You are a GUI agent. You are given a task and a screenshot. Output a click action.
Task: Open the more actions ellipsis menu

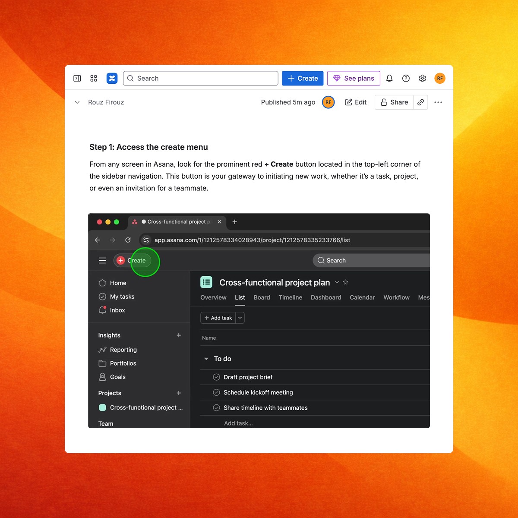pyautogui.click(x=438, y=102)
